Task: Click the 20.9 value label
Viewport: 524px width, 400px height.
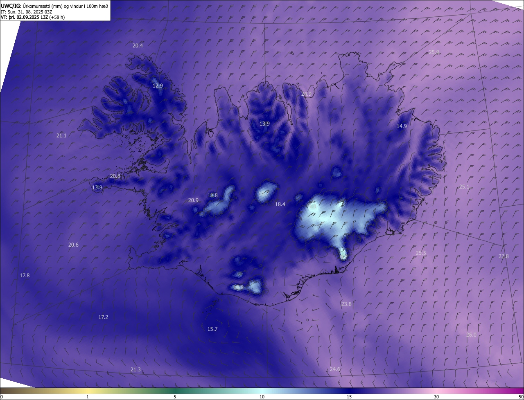Action: 193,200
